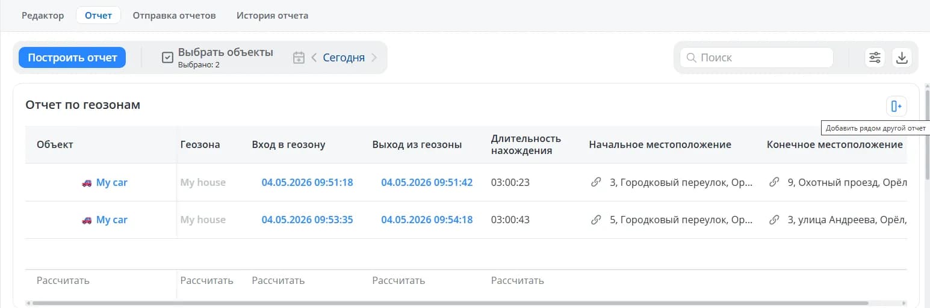Open the История отчета tab
The width and height of the screenshot is (930, 308).
coord(272,16)
